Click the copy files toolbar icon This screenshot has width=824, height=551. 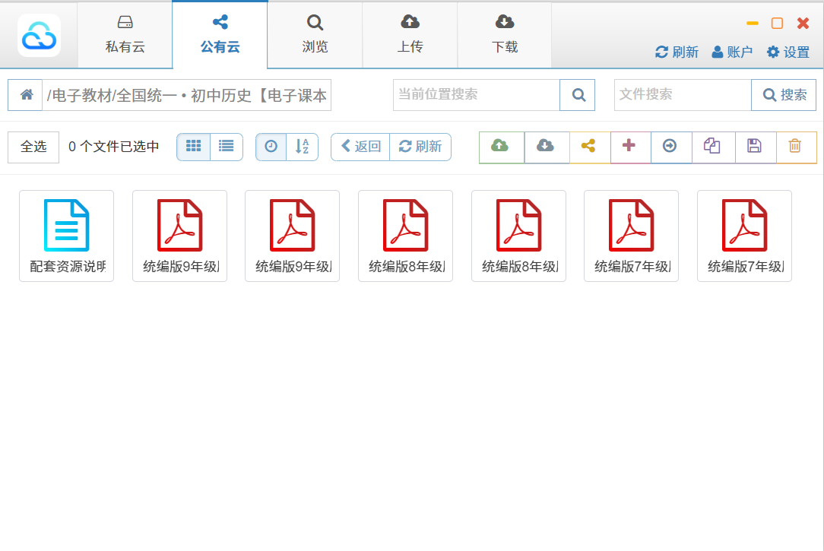pos(712,147)
